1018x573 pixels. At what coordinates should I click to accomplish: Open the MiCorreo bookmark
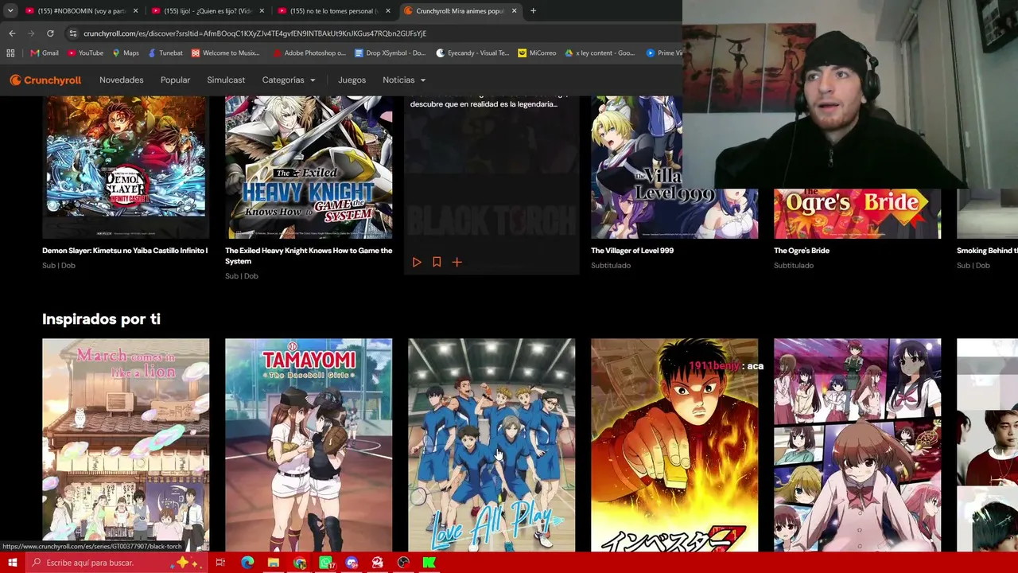coord(537,53)
